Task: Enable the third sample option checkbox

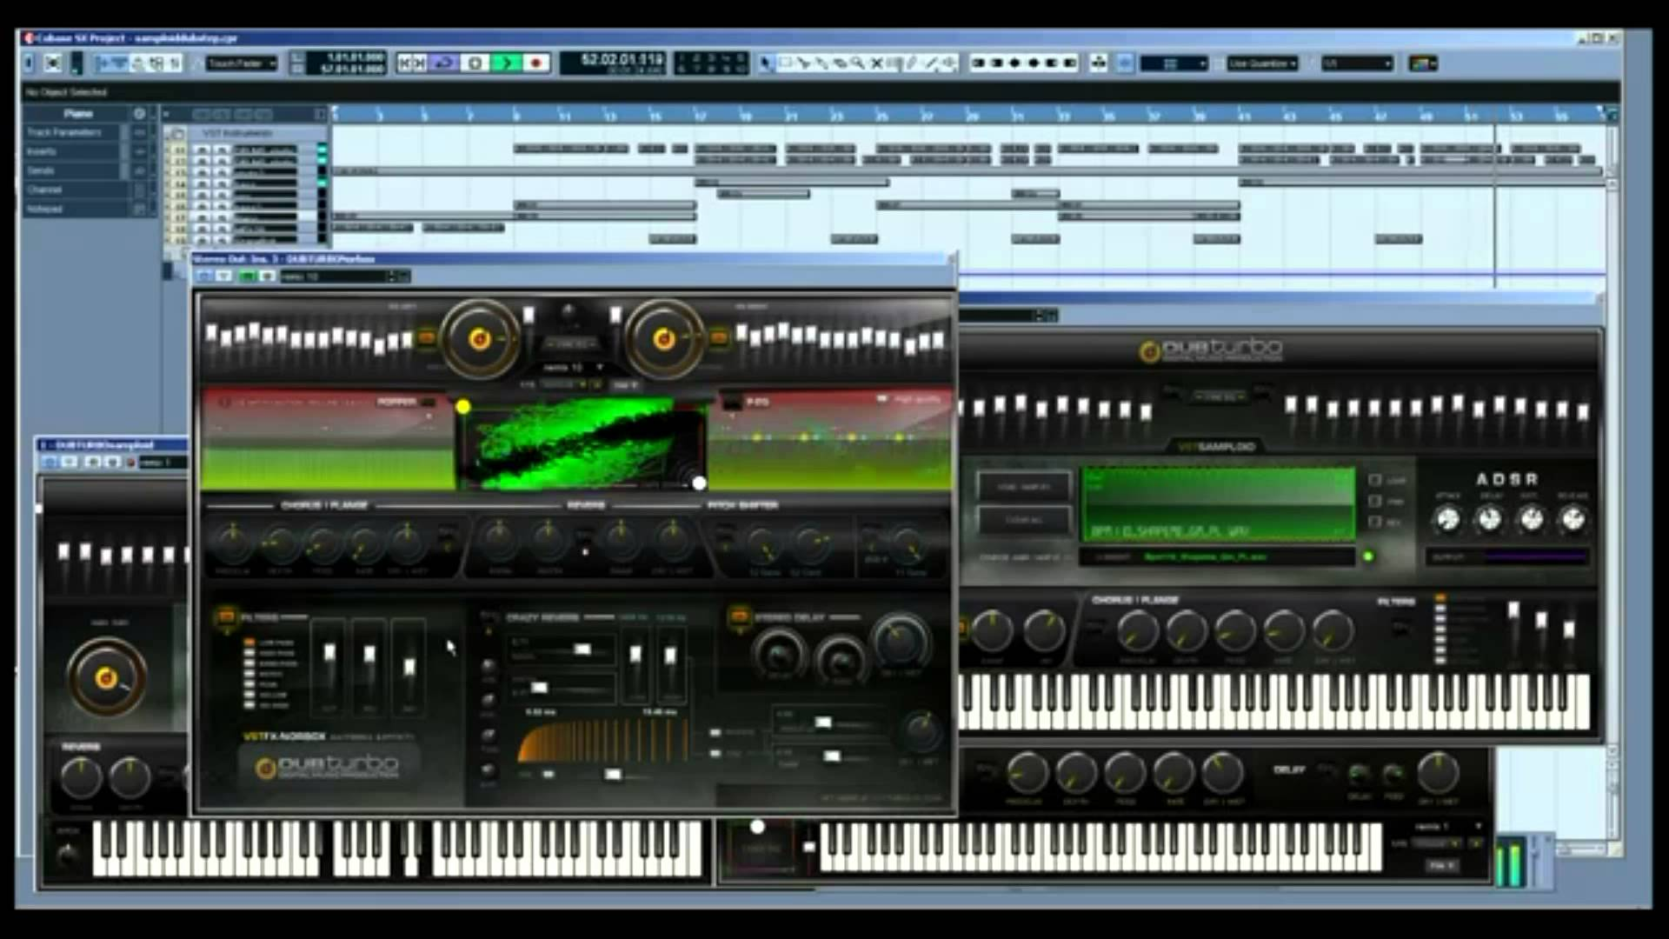Action: [x=1375, y=522]
